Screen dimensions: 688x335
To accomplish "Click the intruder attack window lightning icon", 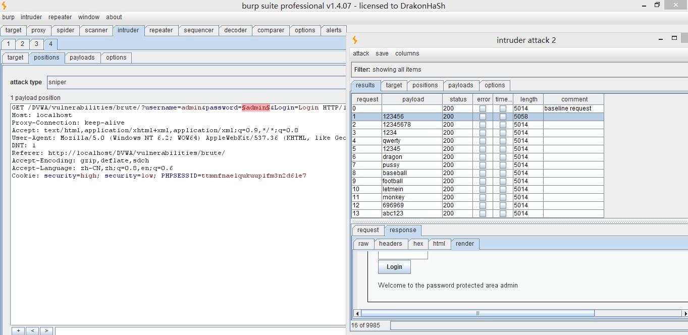I will [355, 40].
